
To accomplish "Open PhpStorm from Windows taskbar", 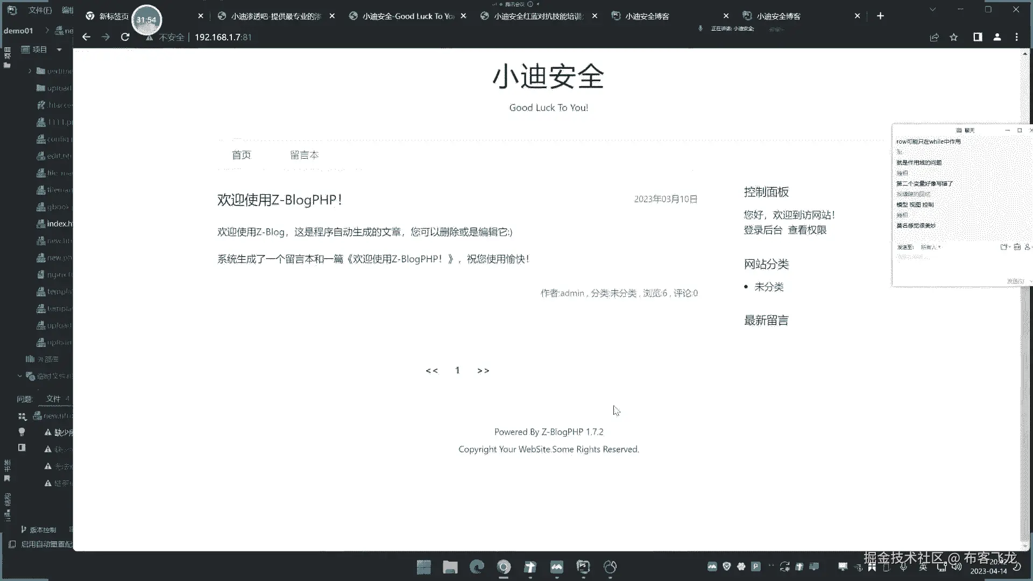I will pyautogui.click(x=583, y=566).
